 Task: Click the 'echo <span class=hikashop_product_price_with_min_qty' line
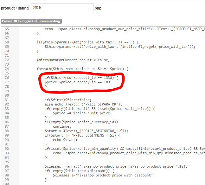coord(129,153)
